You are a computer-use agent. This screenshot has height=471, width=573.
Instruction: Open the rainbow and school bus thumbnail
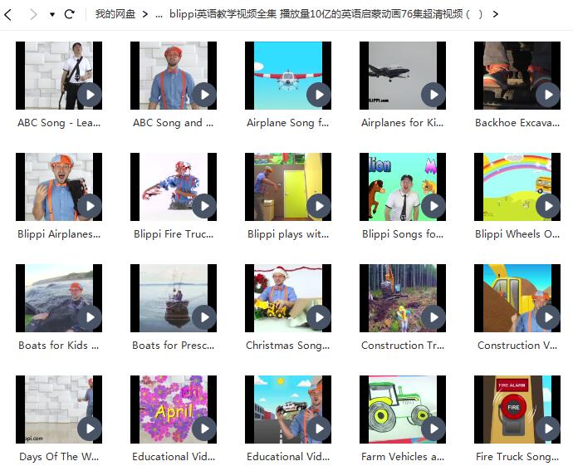[x=517, y=187]
